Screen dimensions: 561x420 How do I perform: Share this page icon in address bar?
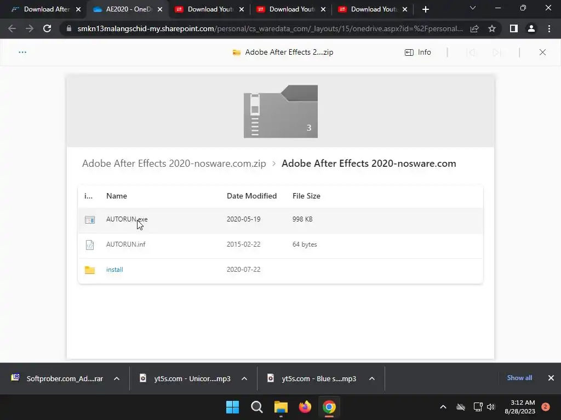474,28
